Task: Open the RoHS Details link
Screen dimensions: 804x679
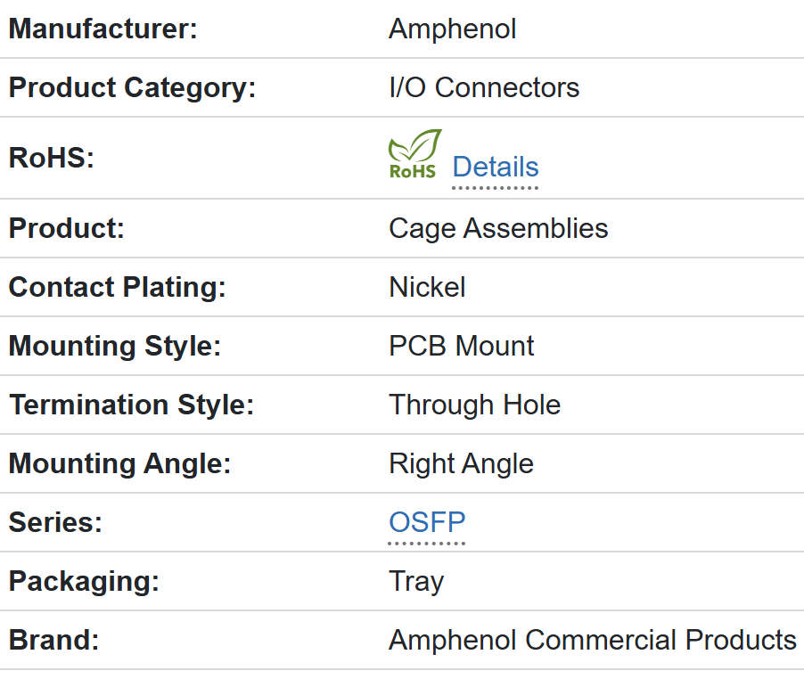Action: [x=496, y=168]
